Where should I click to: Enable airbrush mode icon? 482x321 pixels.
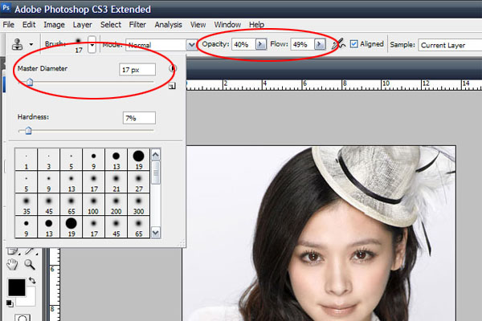tap(338, 45)
